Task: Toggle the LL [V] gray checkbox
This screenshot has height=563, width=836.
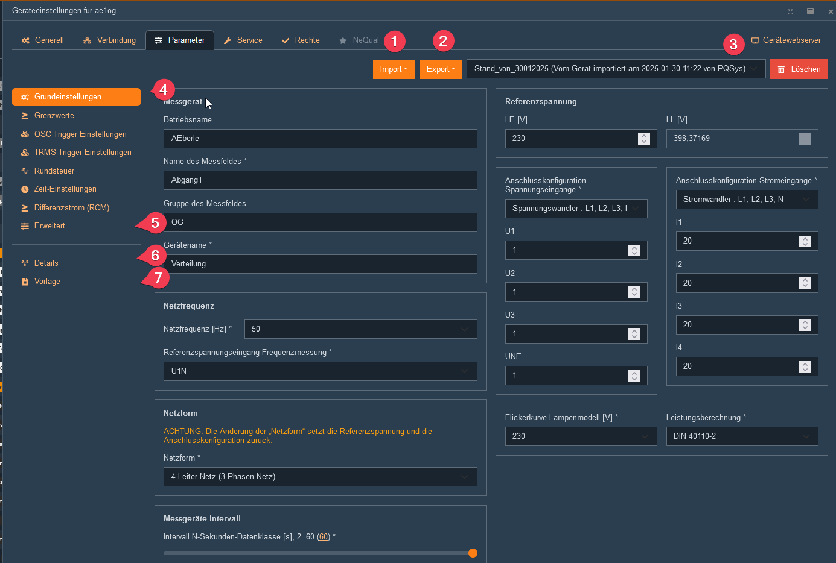Action: pos(805,139)
